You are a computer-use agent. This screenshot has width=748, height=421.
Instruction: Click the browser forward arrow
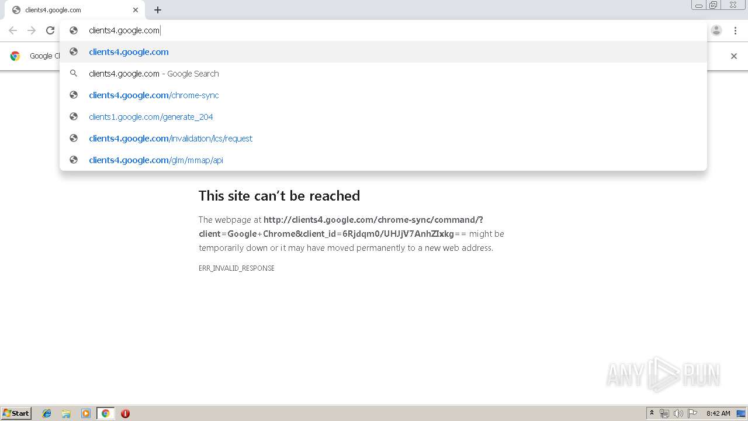32,30
